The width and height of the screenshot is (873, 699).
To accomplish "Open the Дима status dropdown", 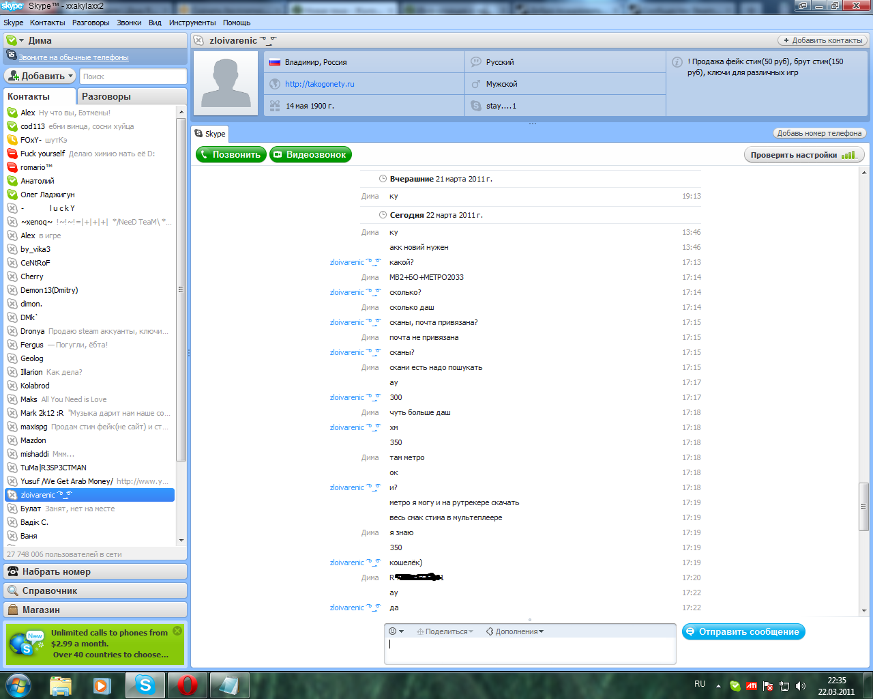I will 21,40.
